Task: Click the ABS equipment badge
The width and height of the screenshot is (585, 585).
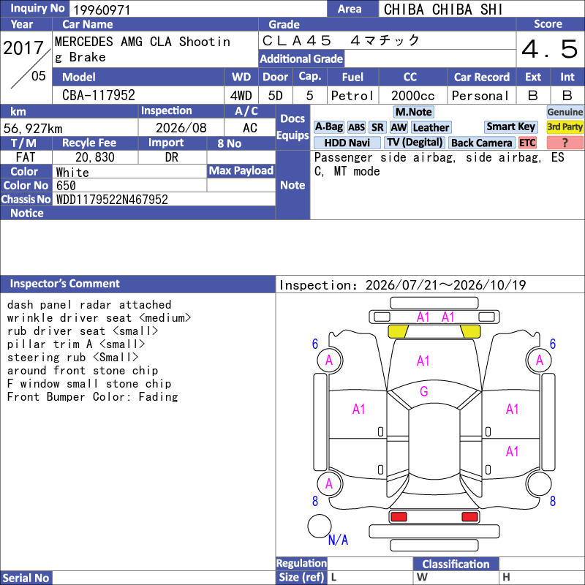Action: click(356, 127)
